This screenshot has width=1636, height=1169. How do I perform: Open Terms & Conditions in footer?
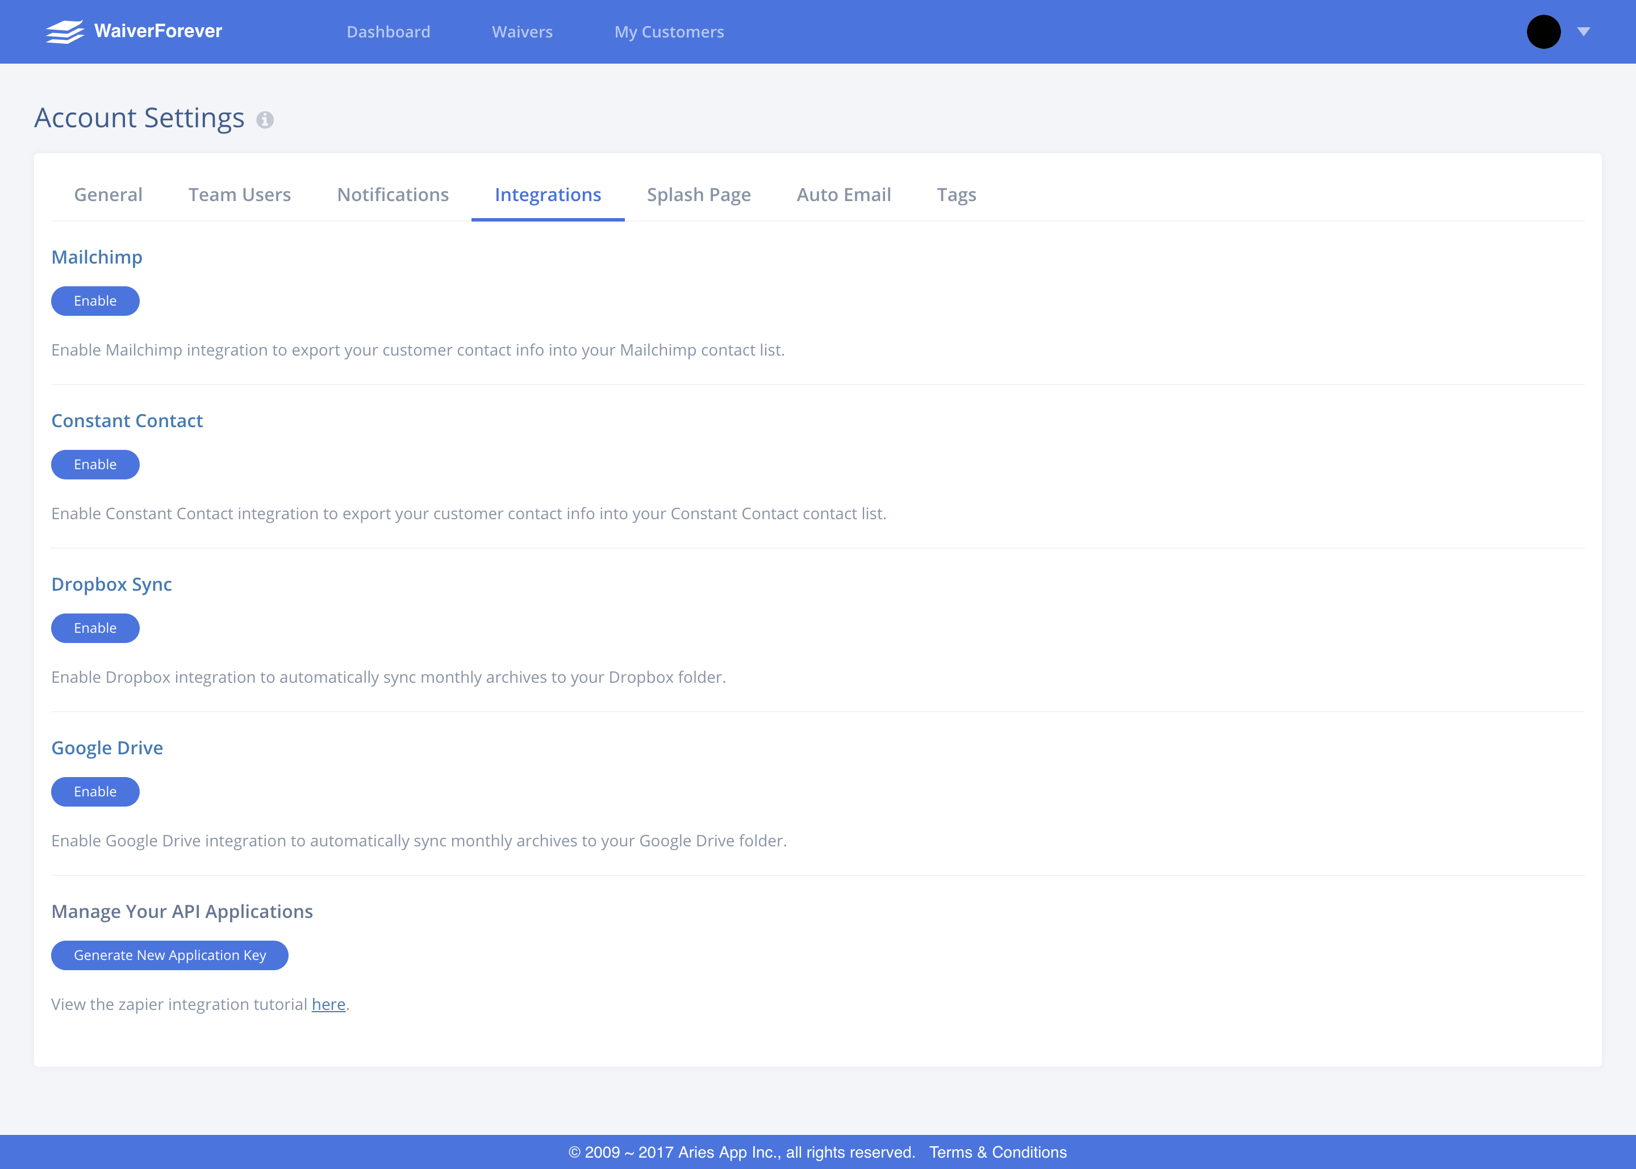tap(998, 1153)
